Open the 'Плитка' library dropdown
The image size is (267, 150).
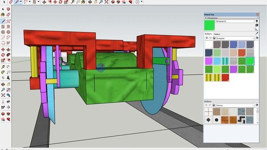(235, 105)
